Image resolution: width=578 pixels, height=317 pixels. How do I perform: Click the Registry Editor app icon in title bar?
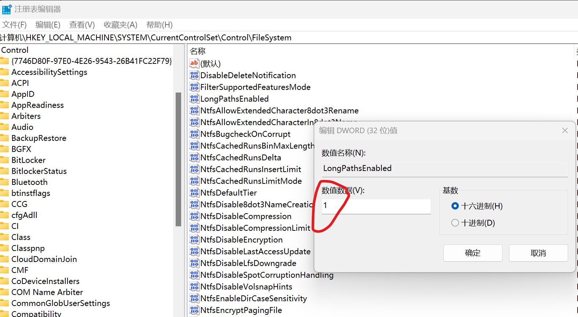pyautogui.click(x=7, y=9)
